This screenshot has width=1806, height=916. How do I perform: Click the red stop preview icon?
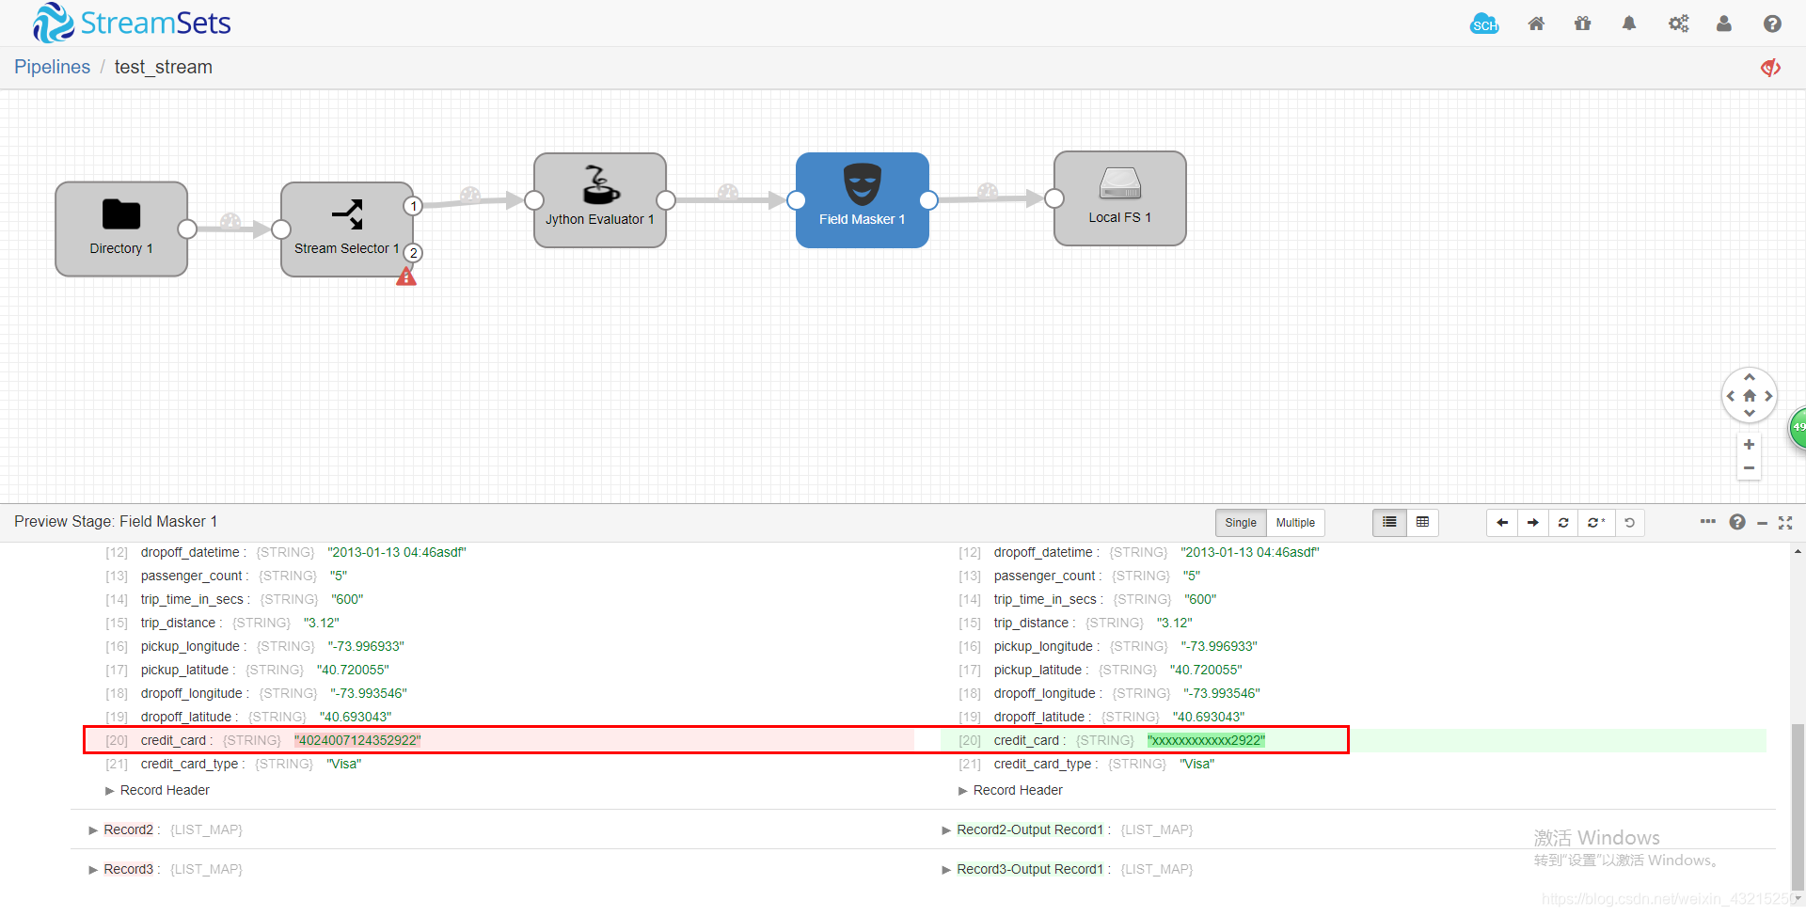pyautogui.click(x=1770, y=68)
